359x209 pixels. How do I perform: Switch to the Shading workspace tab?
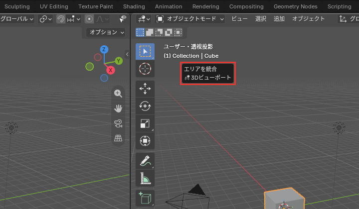[134, 6]
